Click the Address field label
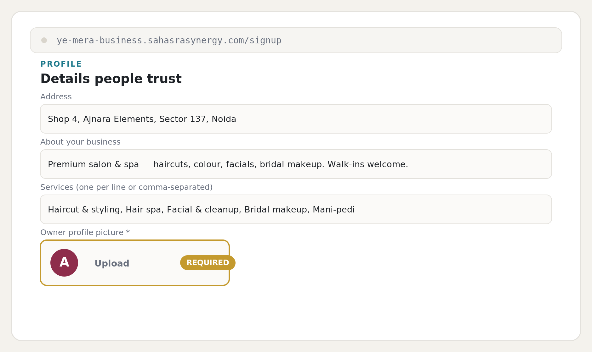Viewport: 592px width, 352px height. [56, 97]
